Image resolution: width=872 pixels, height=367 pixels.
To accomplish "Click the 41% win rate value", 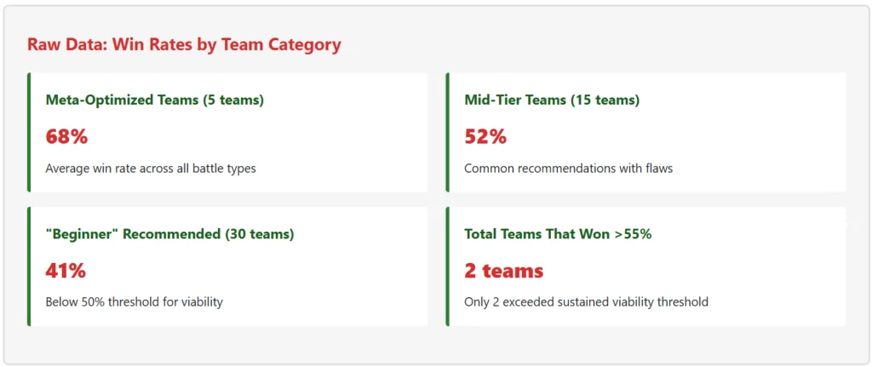I will click(66, 271).
